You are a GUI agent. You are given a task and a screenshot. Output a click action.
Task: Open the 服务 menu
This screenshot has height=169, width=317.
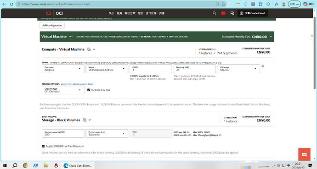[x=119, y=13]
